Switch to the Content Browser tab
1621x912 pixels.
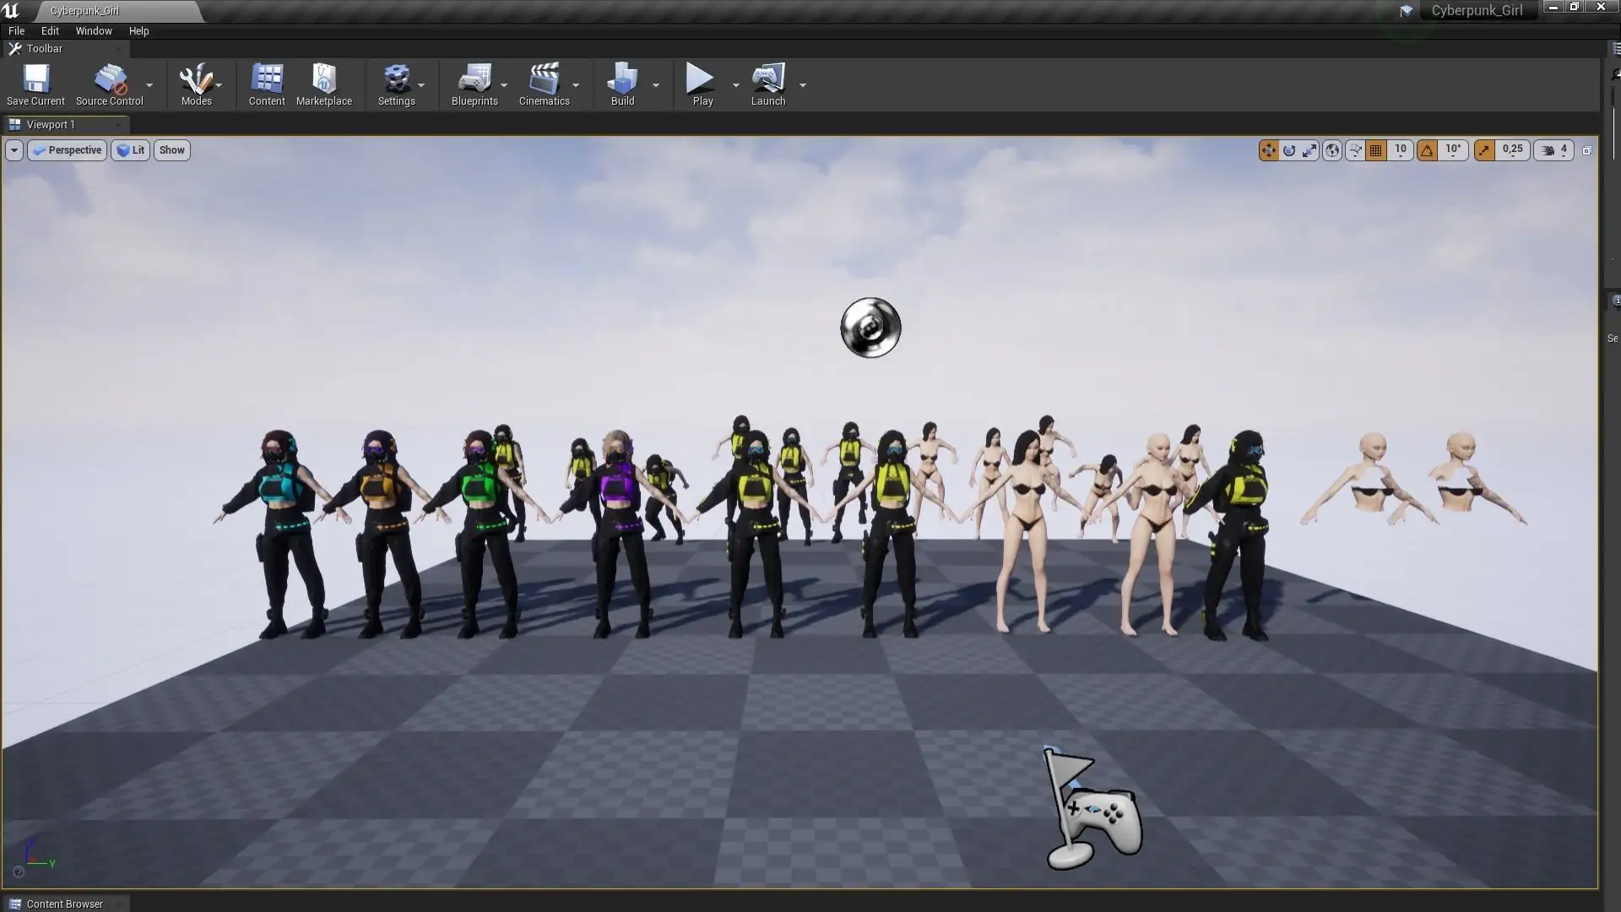click(64, 904)
